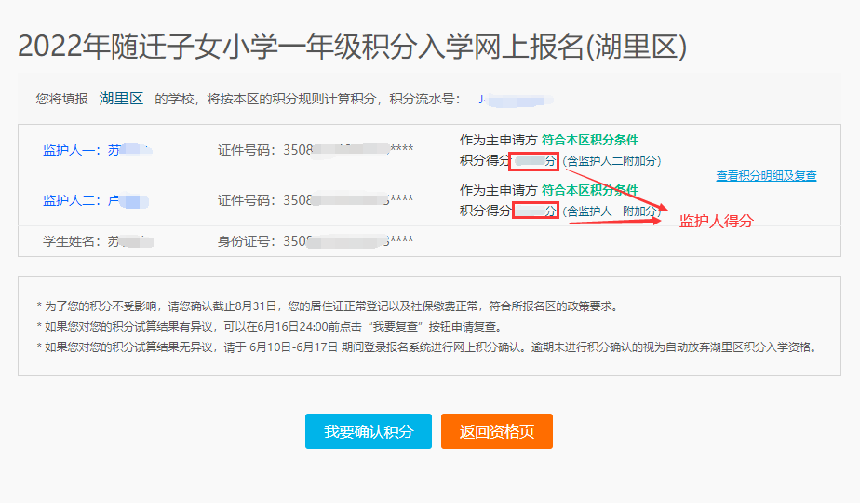The height and width of the screenshot is (503, 860).
Task: Select the 湖里区 district name text
Action: click(x=121, y=98)
